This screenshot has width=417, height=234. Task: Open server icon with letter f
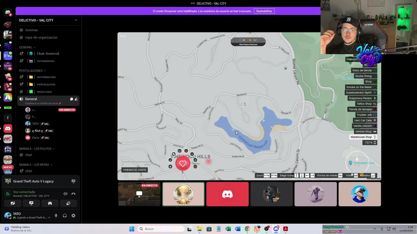[8, 118]
